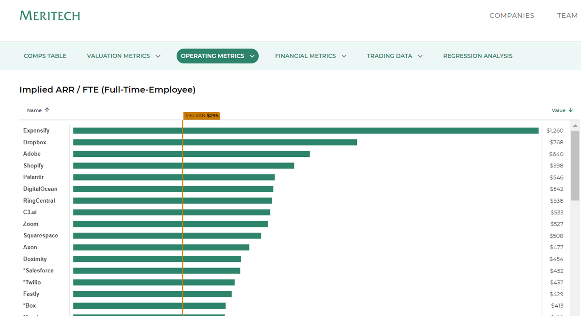Select the Adobe row name

pos(32,154)
